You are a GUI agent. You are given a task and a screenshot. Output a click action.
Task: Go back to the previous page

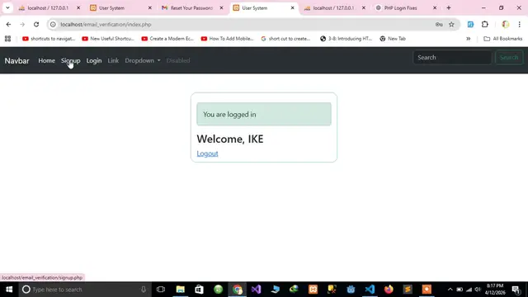click(8, 24)
